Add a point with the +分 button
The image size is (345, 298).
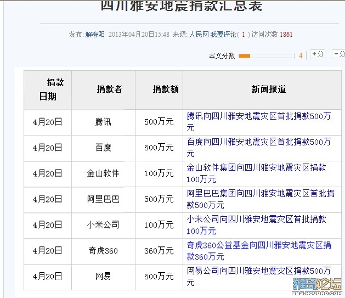[x=318, y=54]
